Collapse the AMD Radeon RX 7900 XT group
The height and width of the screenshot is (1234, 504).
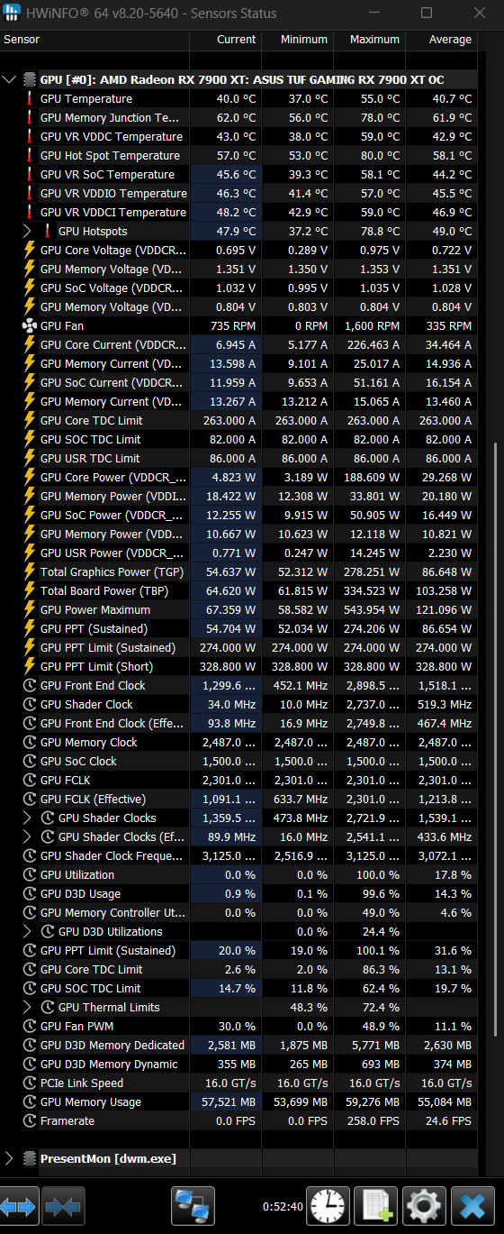[x=9, y=79]
